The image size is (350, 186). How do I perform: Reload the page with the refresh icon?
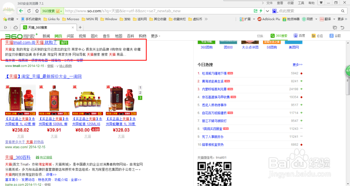[29, 11]
